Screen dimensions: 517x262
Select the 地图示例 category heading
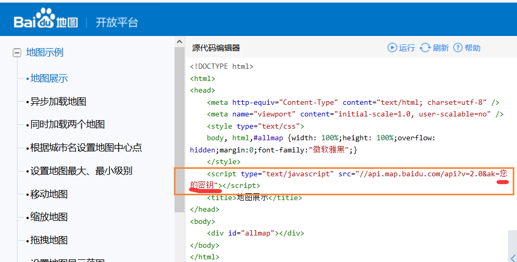45,52
